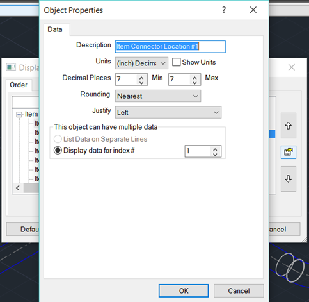The image size is (309, 302).
Task: Click Cancel in Object Properties dialog
Action: pyautogui.click(x=239, y=290)
